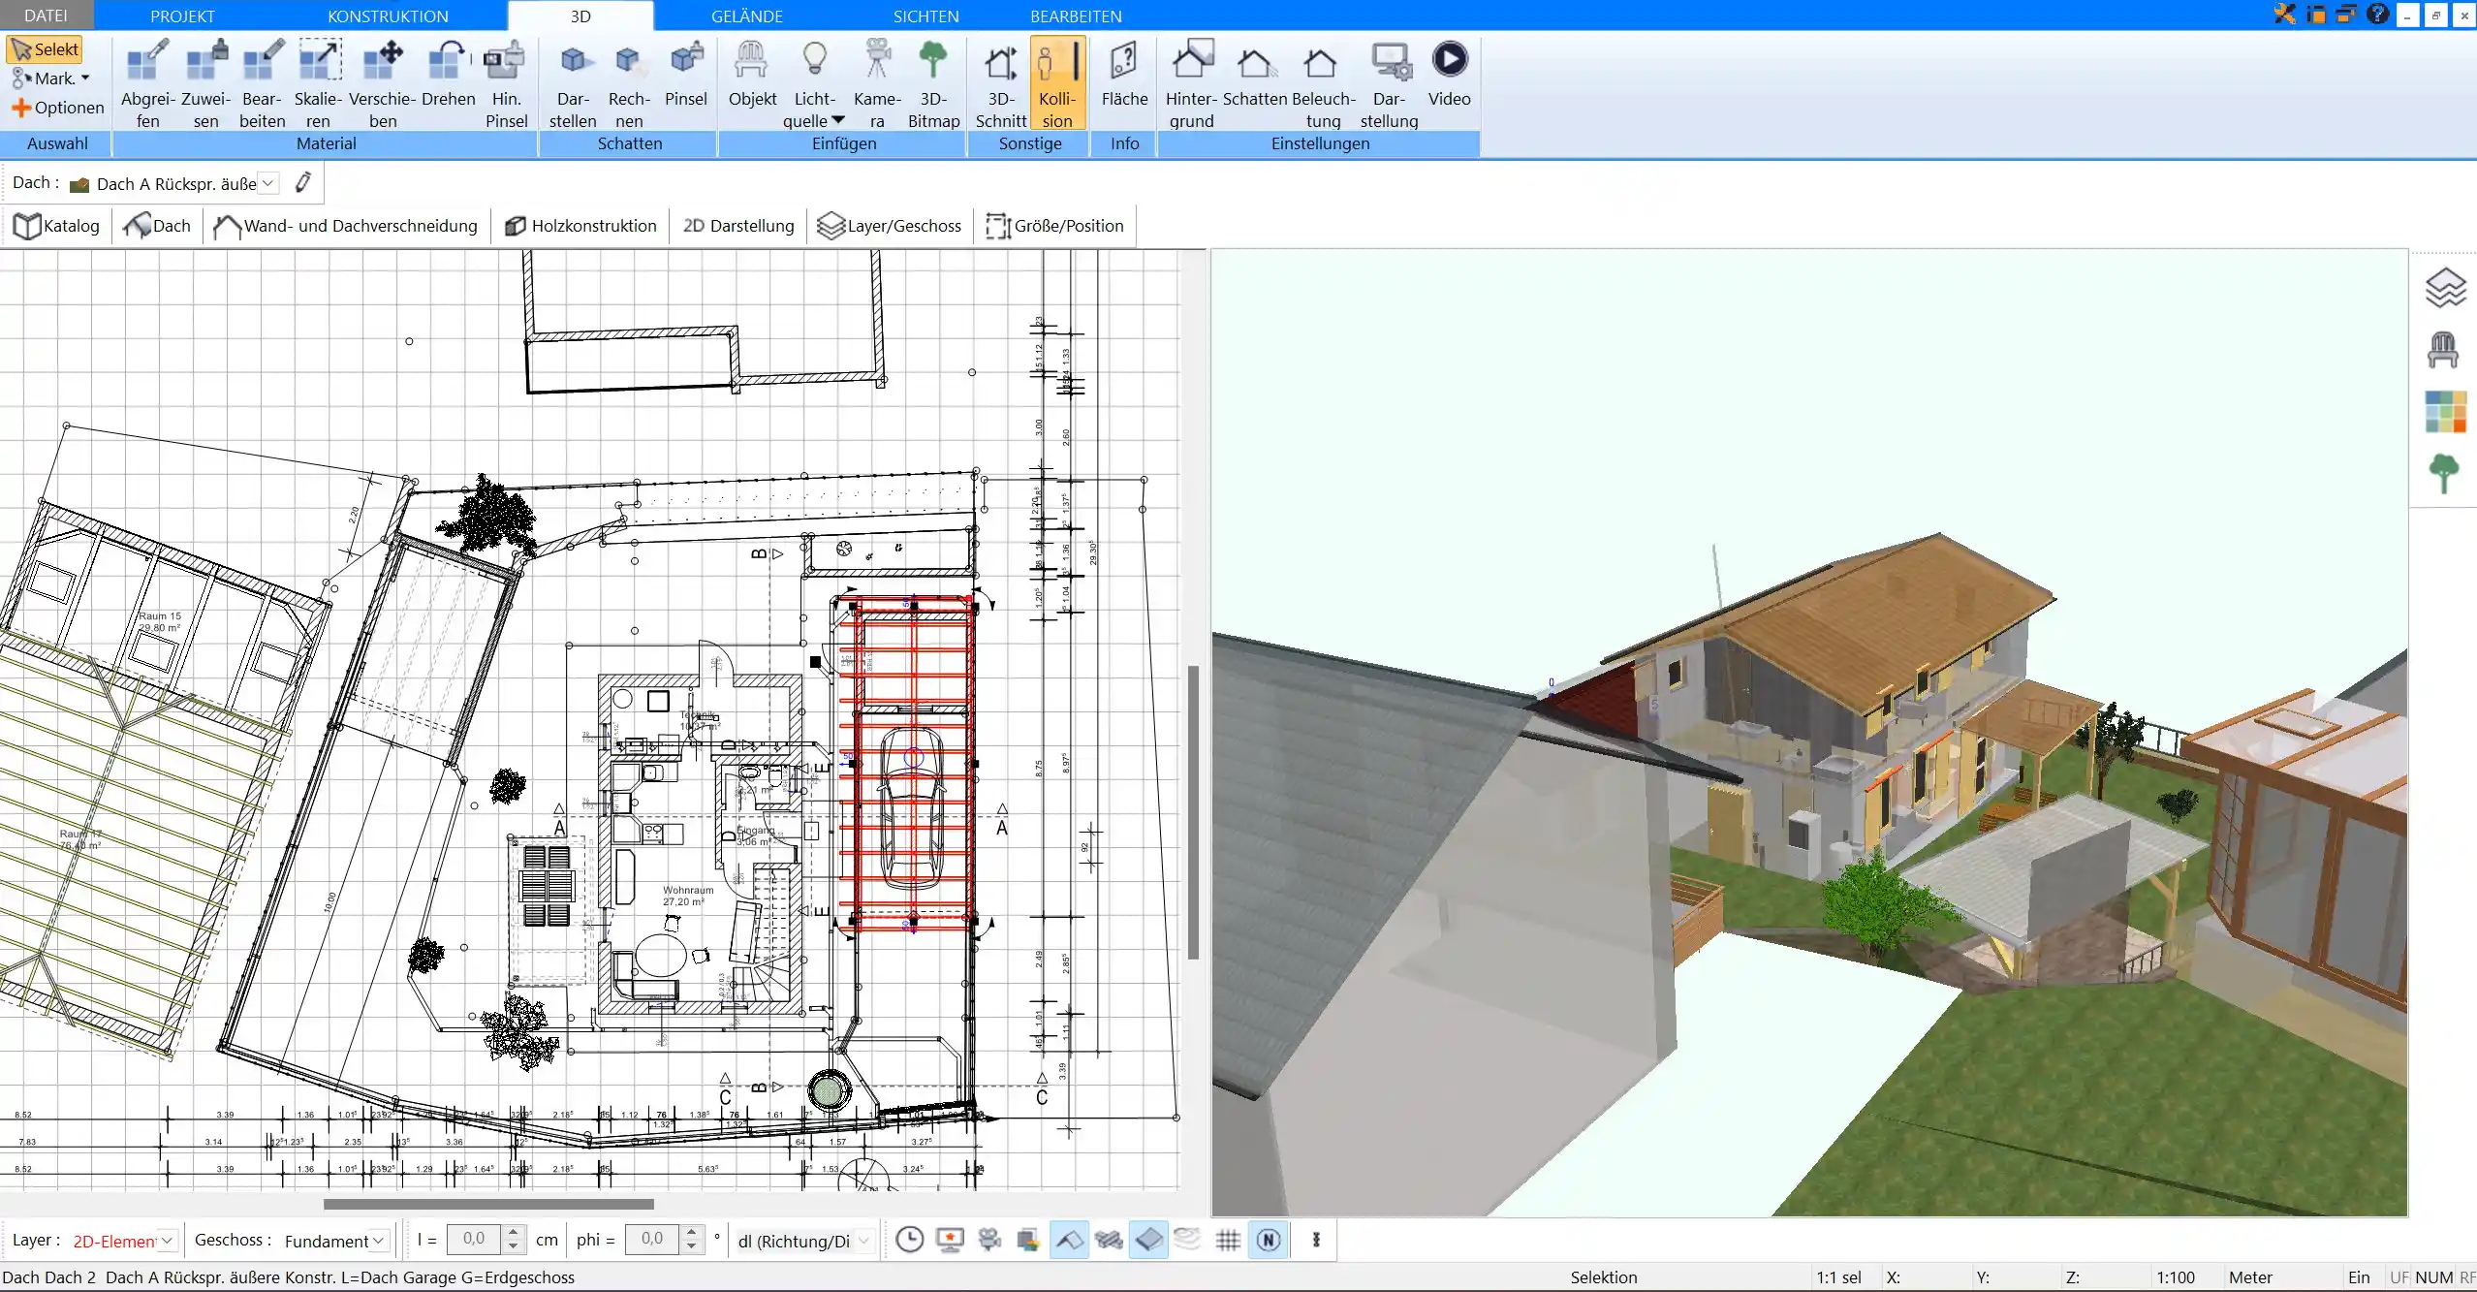Play the Video tool
This screenshot has width=2477, height=1292.
1449,74
